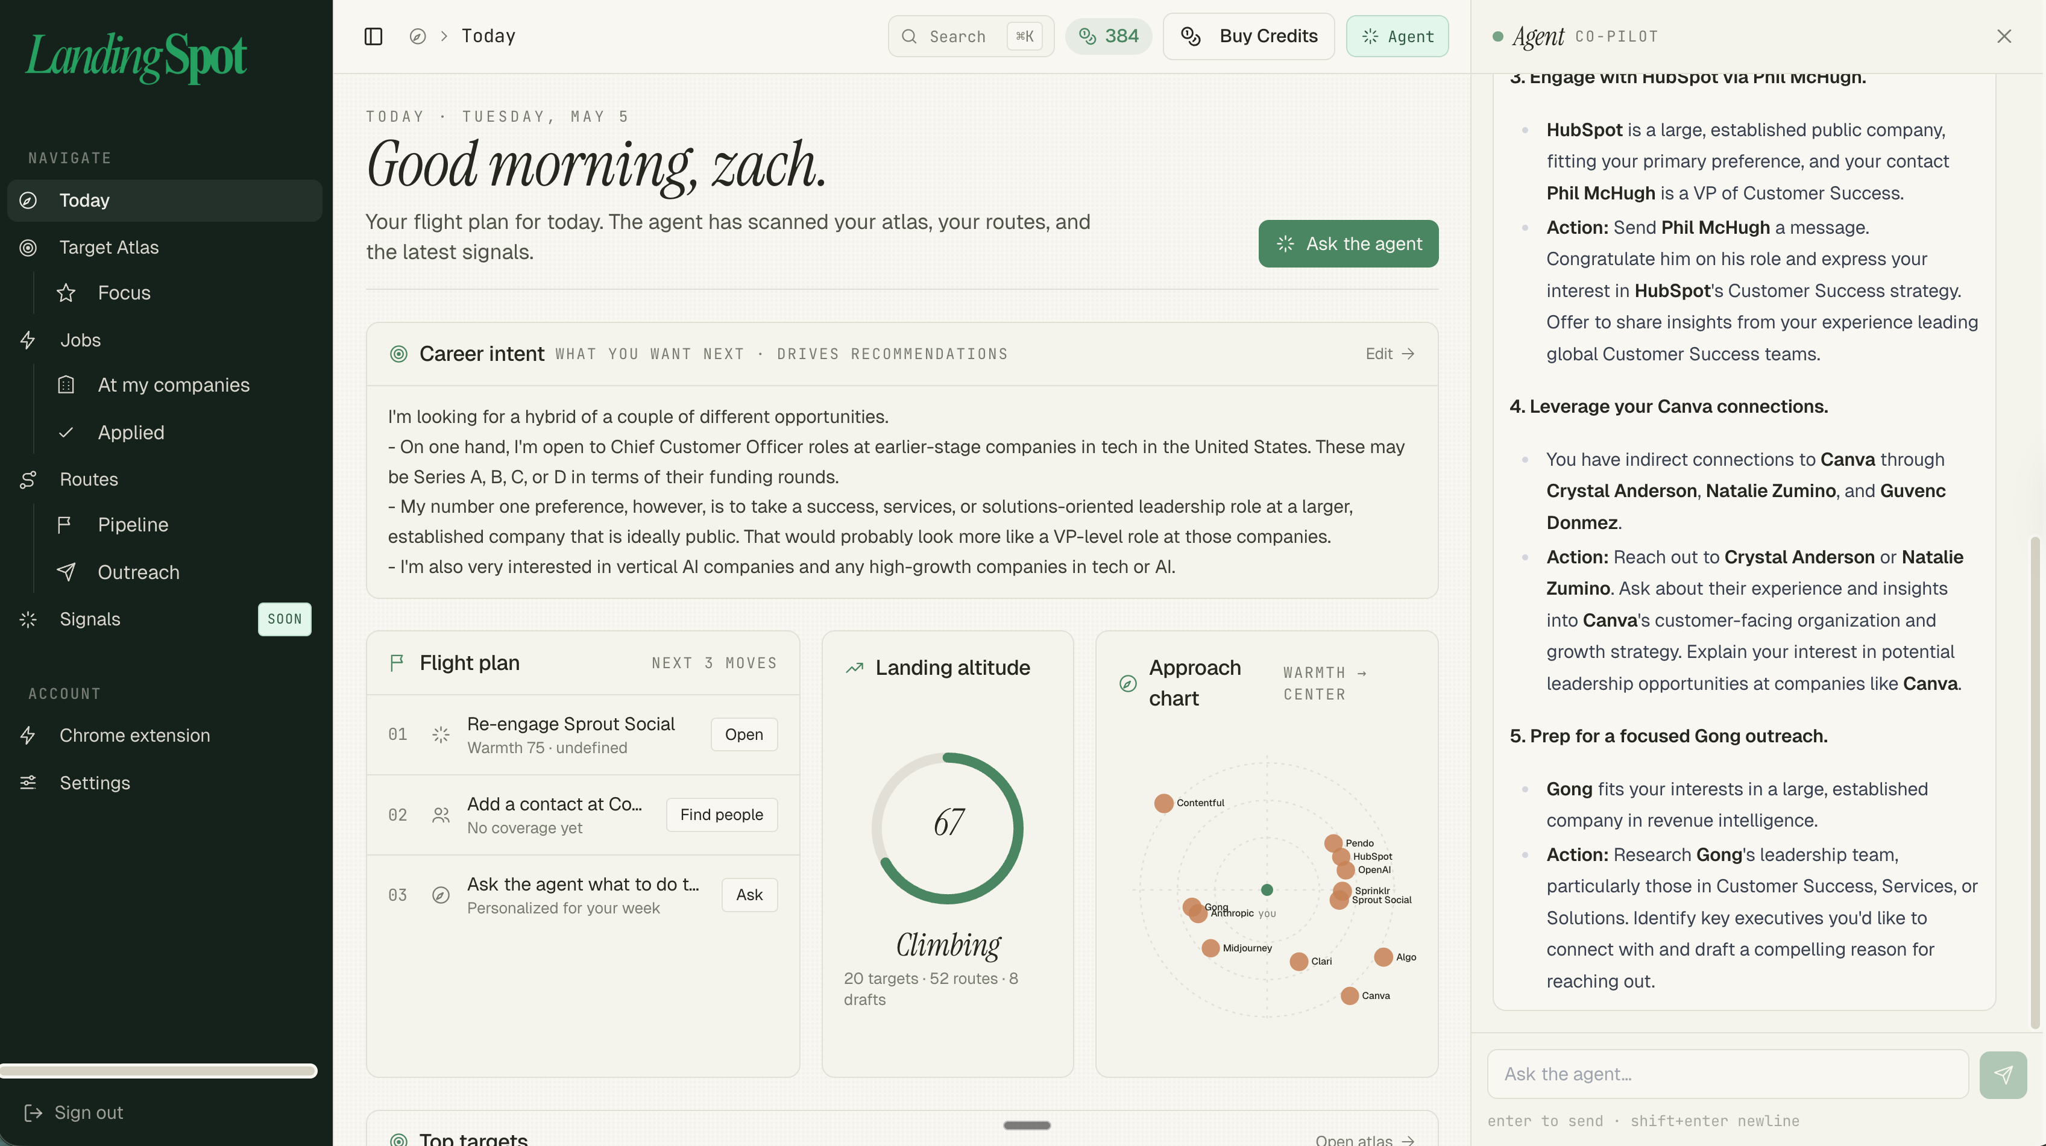Click the Flight plan flag icon
The image size is (2046, 1146).
[x=396, y=663]
